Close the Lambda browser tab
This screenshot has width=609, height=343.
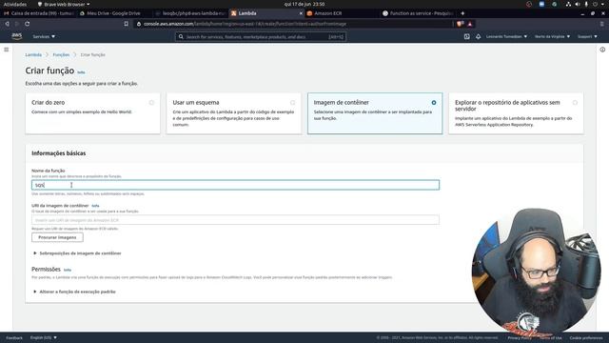(x=301, y=13)
